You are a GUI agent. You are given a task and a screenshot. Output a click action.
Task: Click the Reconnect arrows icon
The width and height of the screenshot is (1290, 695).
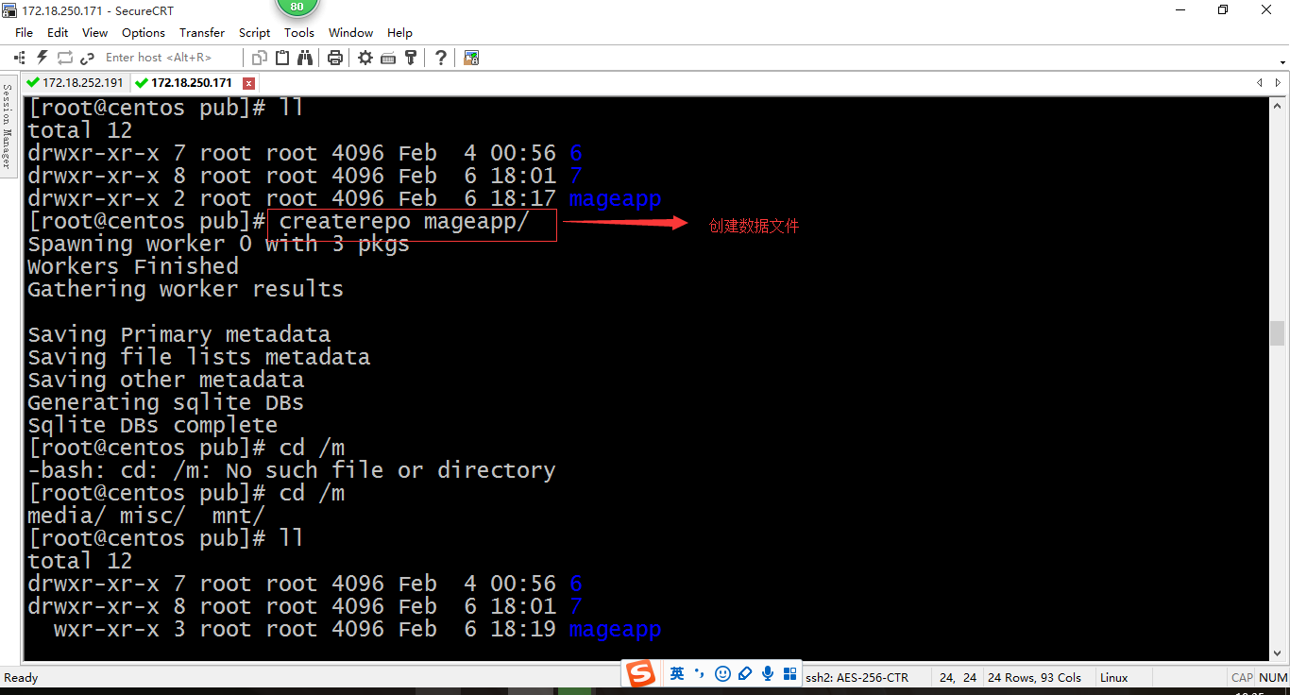(65, 58)
